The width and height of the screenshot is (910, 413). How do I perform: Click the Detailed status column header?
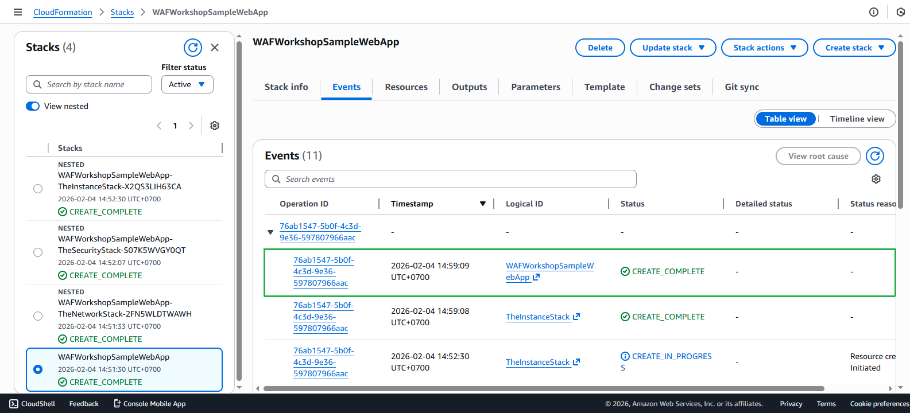[764, 204]
